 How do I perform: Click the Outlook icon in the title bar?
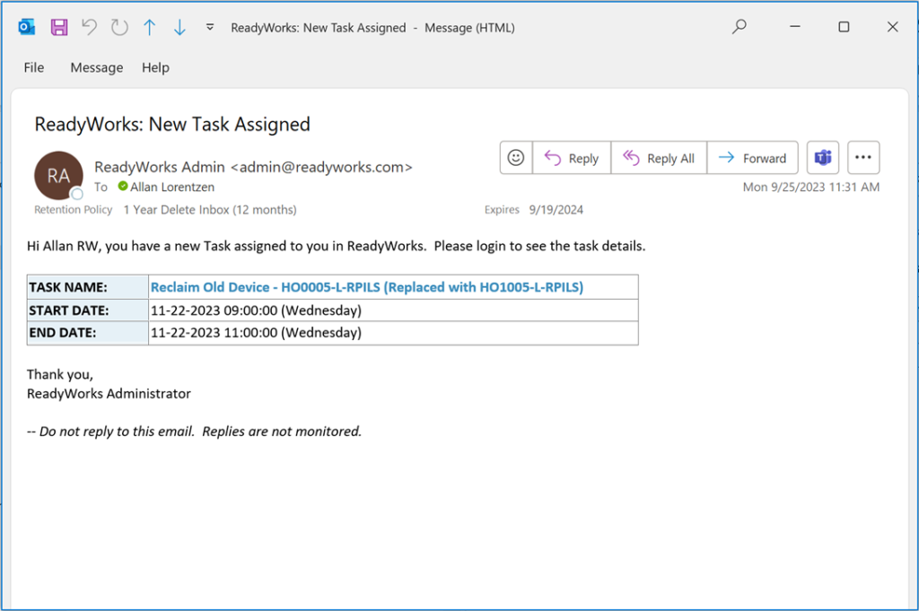pyautogui.click(x=26, y=27)
